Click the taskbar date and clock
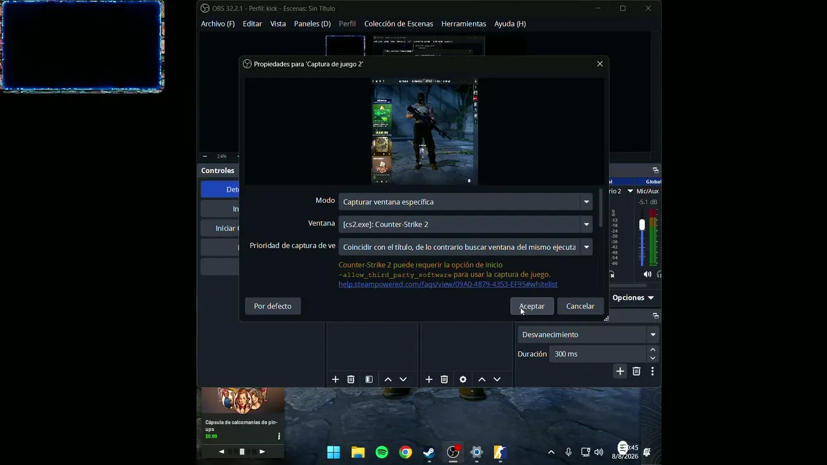 [x=625, y=452]
